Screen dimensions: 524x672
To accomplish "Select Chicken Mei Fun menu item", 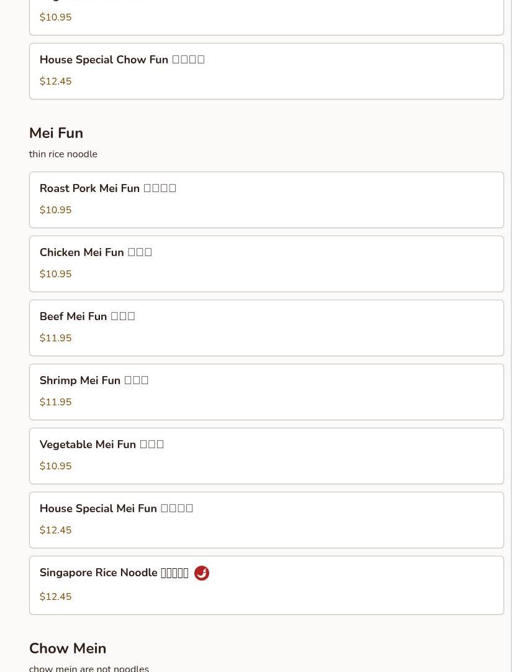I will point(266,264).
